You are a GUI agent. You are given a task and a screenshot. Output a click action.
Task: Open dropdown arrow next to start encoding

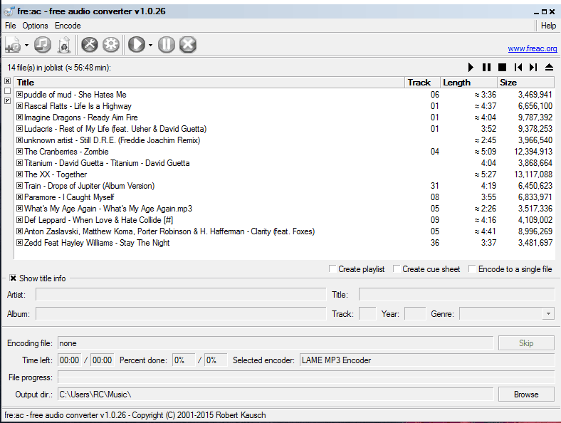[150, 45]
